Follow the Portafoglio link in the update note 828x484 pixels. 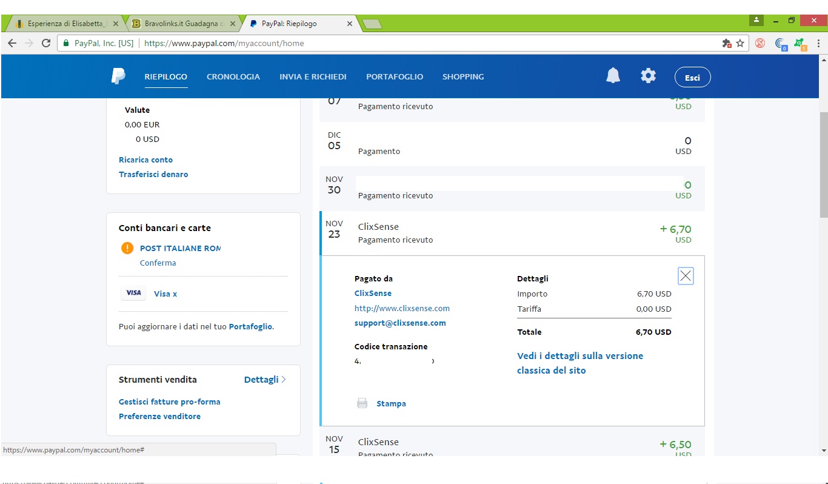tap(250, 326)
